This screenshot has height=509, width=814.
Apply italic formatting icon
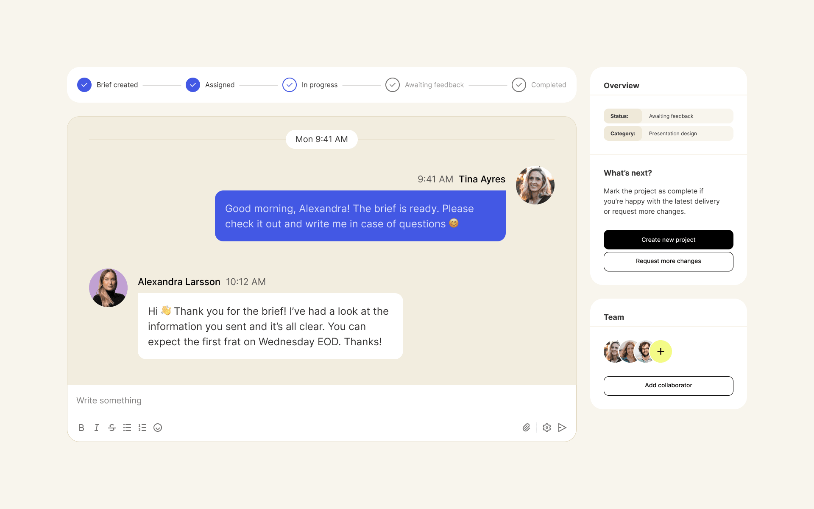(97, 428)
